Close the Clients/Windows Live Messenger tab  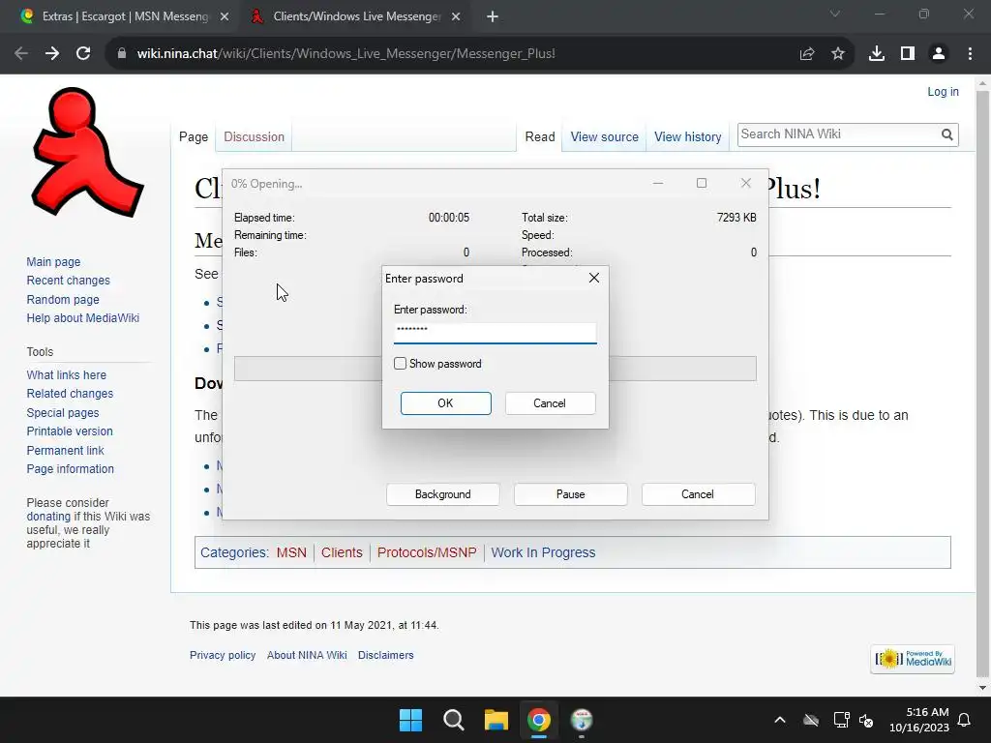[x=456, y=16]
